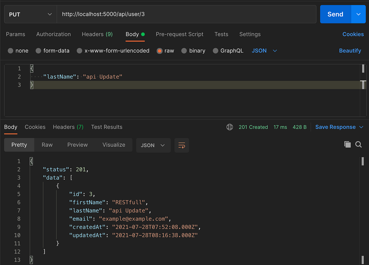Click the request URL input field

184,14
